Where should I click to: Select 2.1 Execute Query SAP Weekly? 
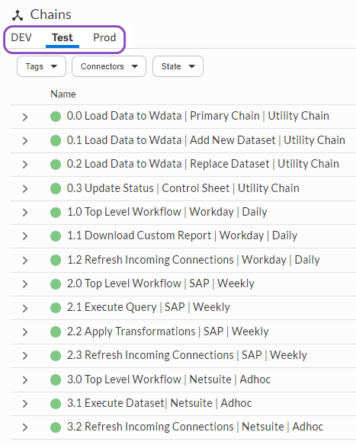pyautogui.click(x=149, y=307)
